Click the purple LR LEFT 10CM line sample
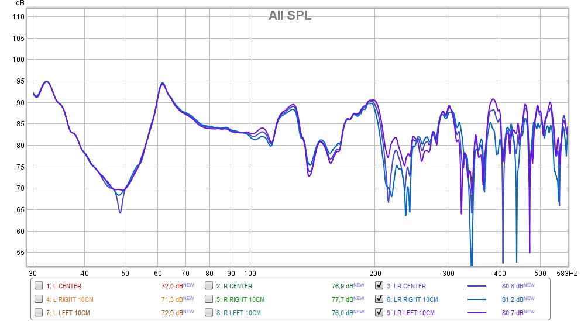The width and height of the screenshot is (581, 321). pyautogui.click(x=477, y=313)
